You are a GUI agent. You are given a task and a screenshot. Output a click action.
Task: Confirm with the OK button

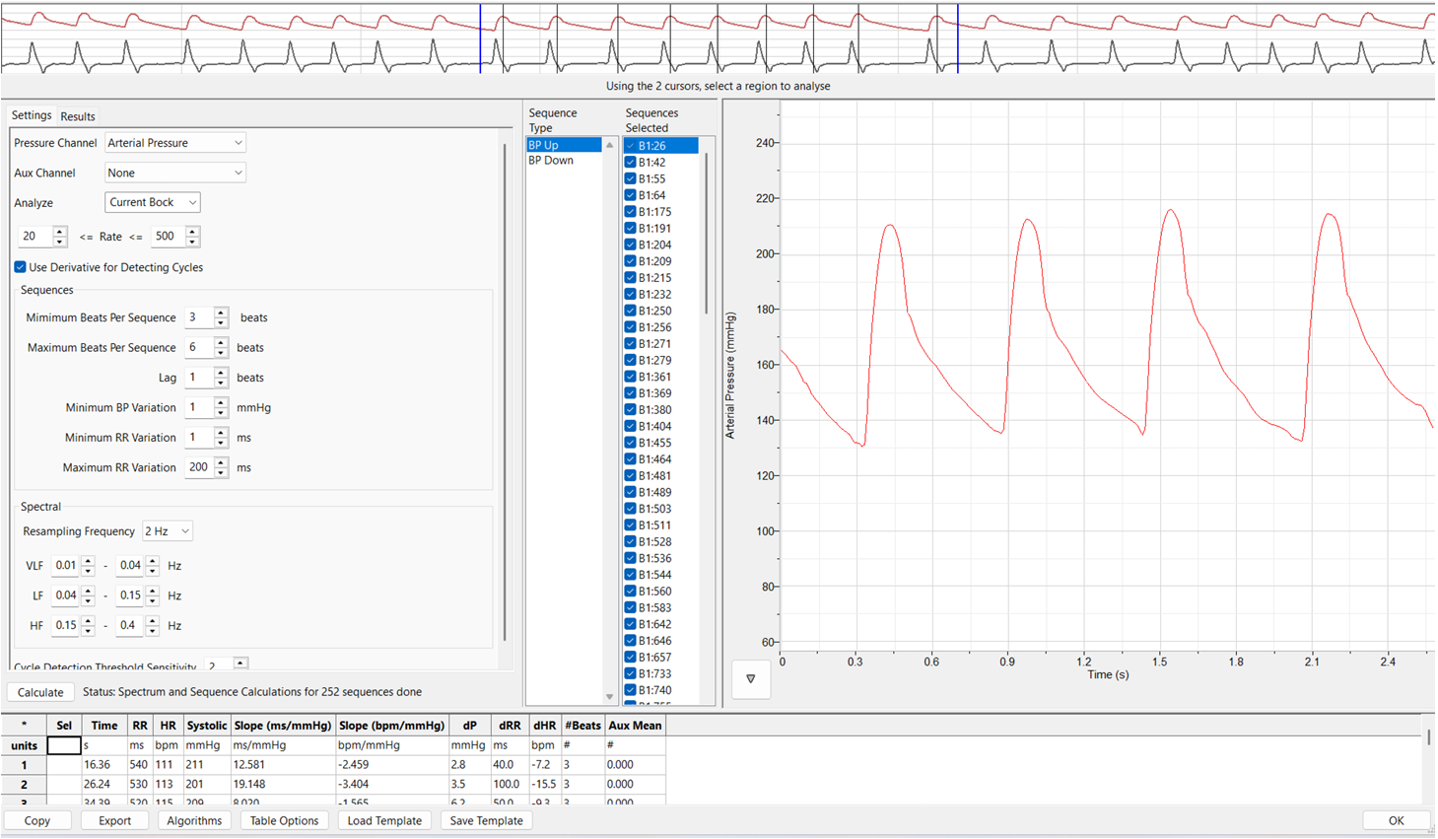point(1396,820)
